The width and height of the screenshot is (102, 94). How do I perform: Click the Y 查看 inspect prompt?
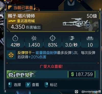(32, 85)
